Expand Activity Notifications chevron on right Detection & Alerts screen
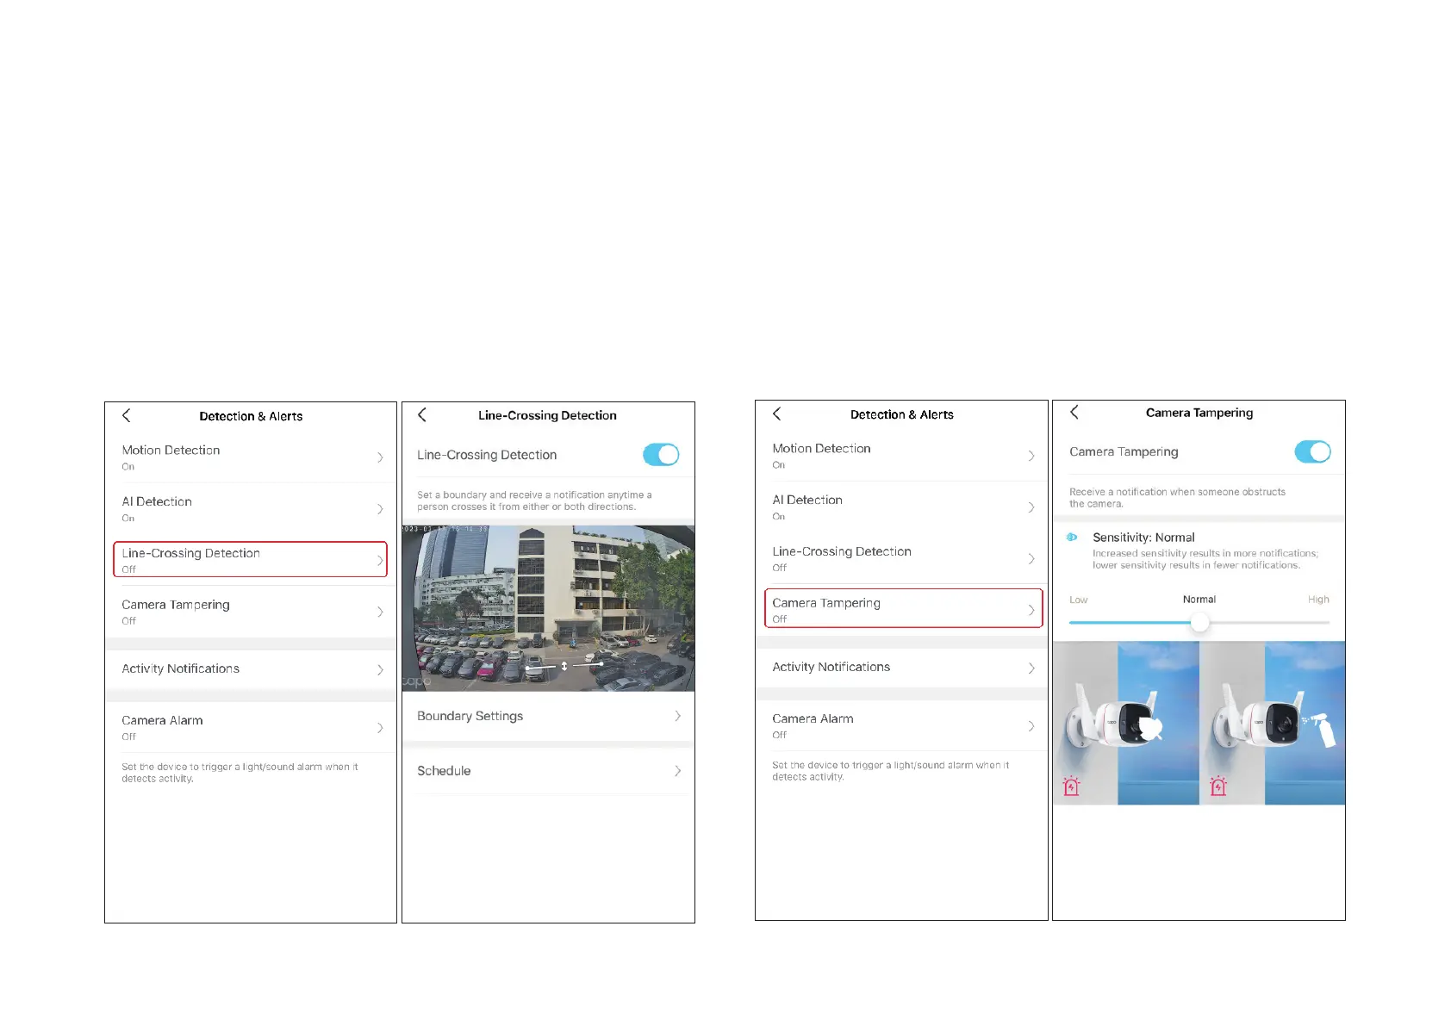The width and height of the screenshot is (1451, 1026). (x=1031, y=668)
